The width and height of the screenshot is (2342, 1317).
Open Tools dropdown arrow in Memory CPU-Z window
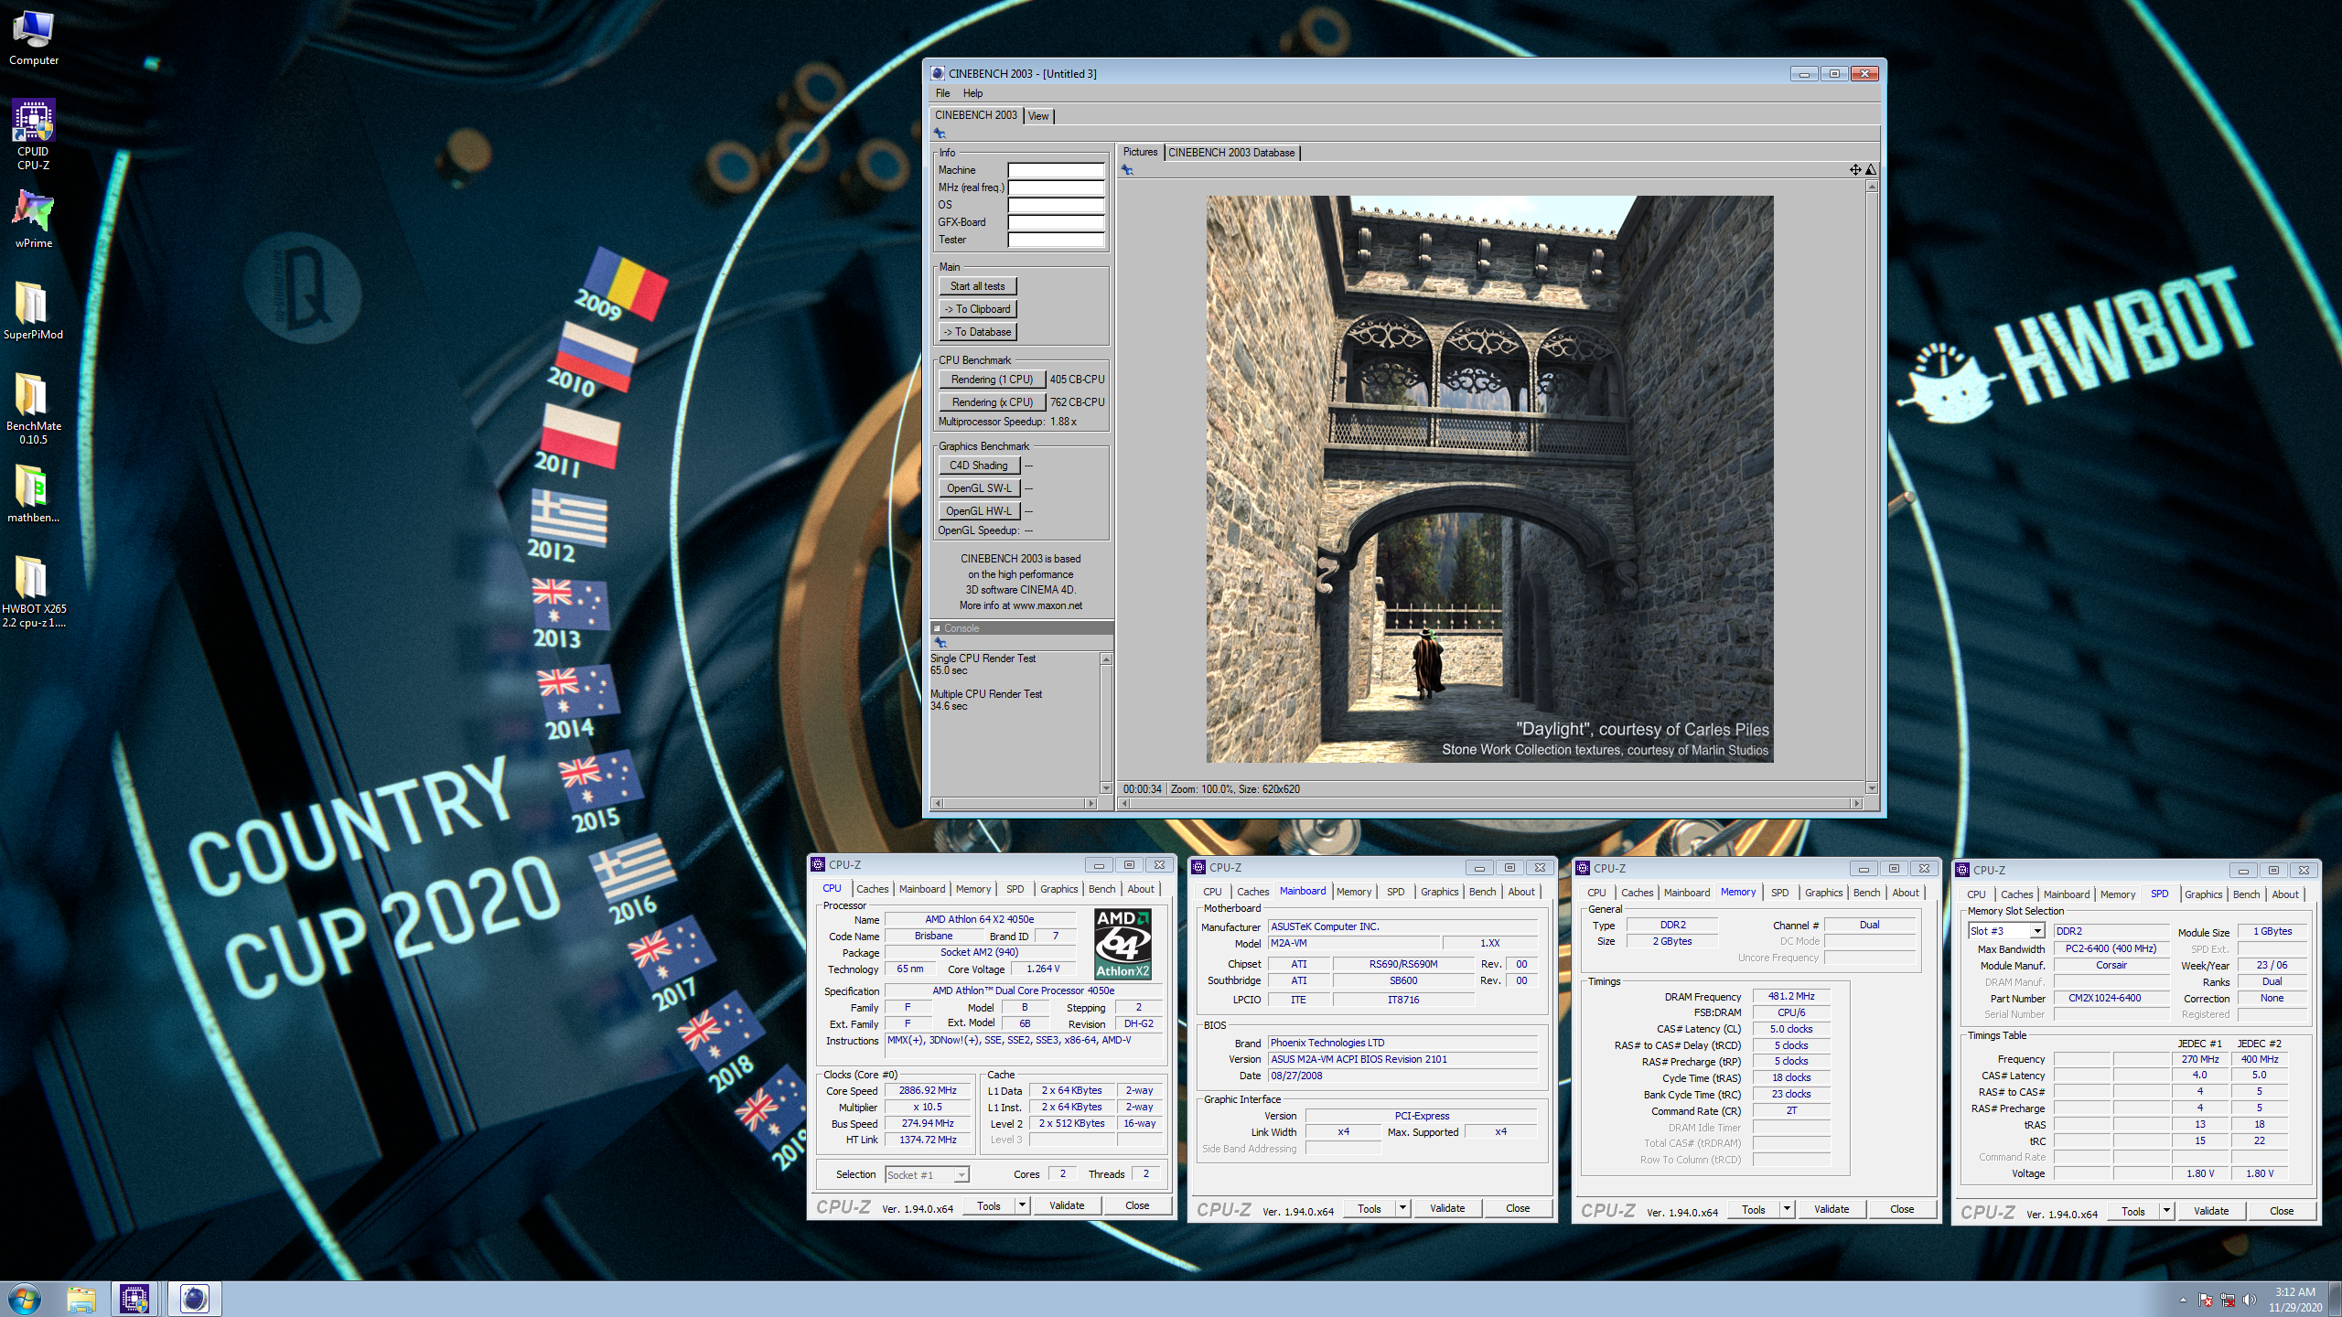[1788, 1209]
